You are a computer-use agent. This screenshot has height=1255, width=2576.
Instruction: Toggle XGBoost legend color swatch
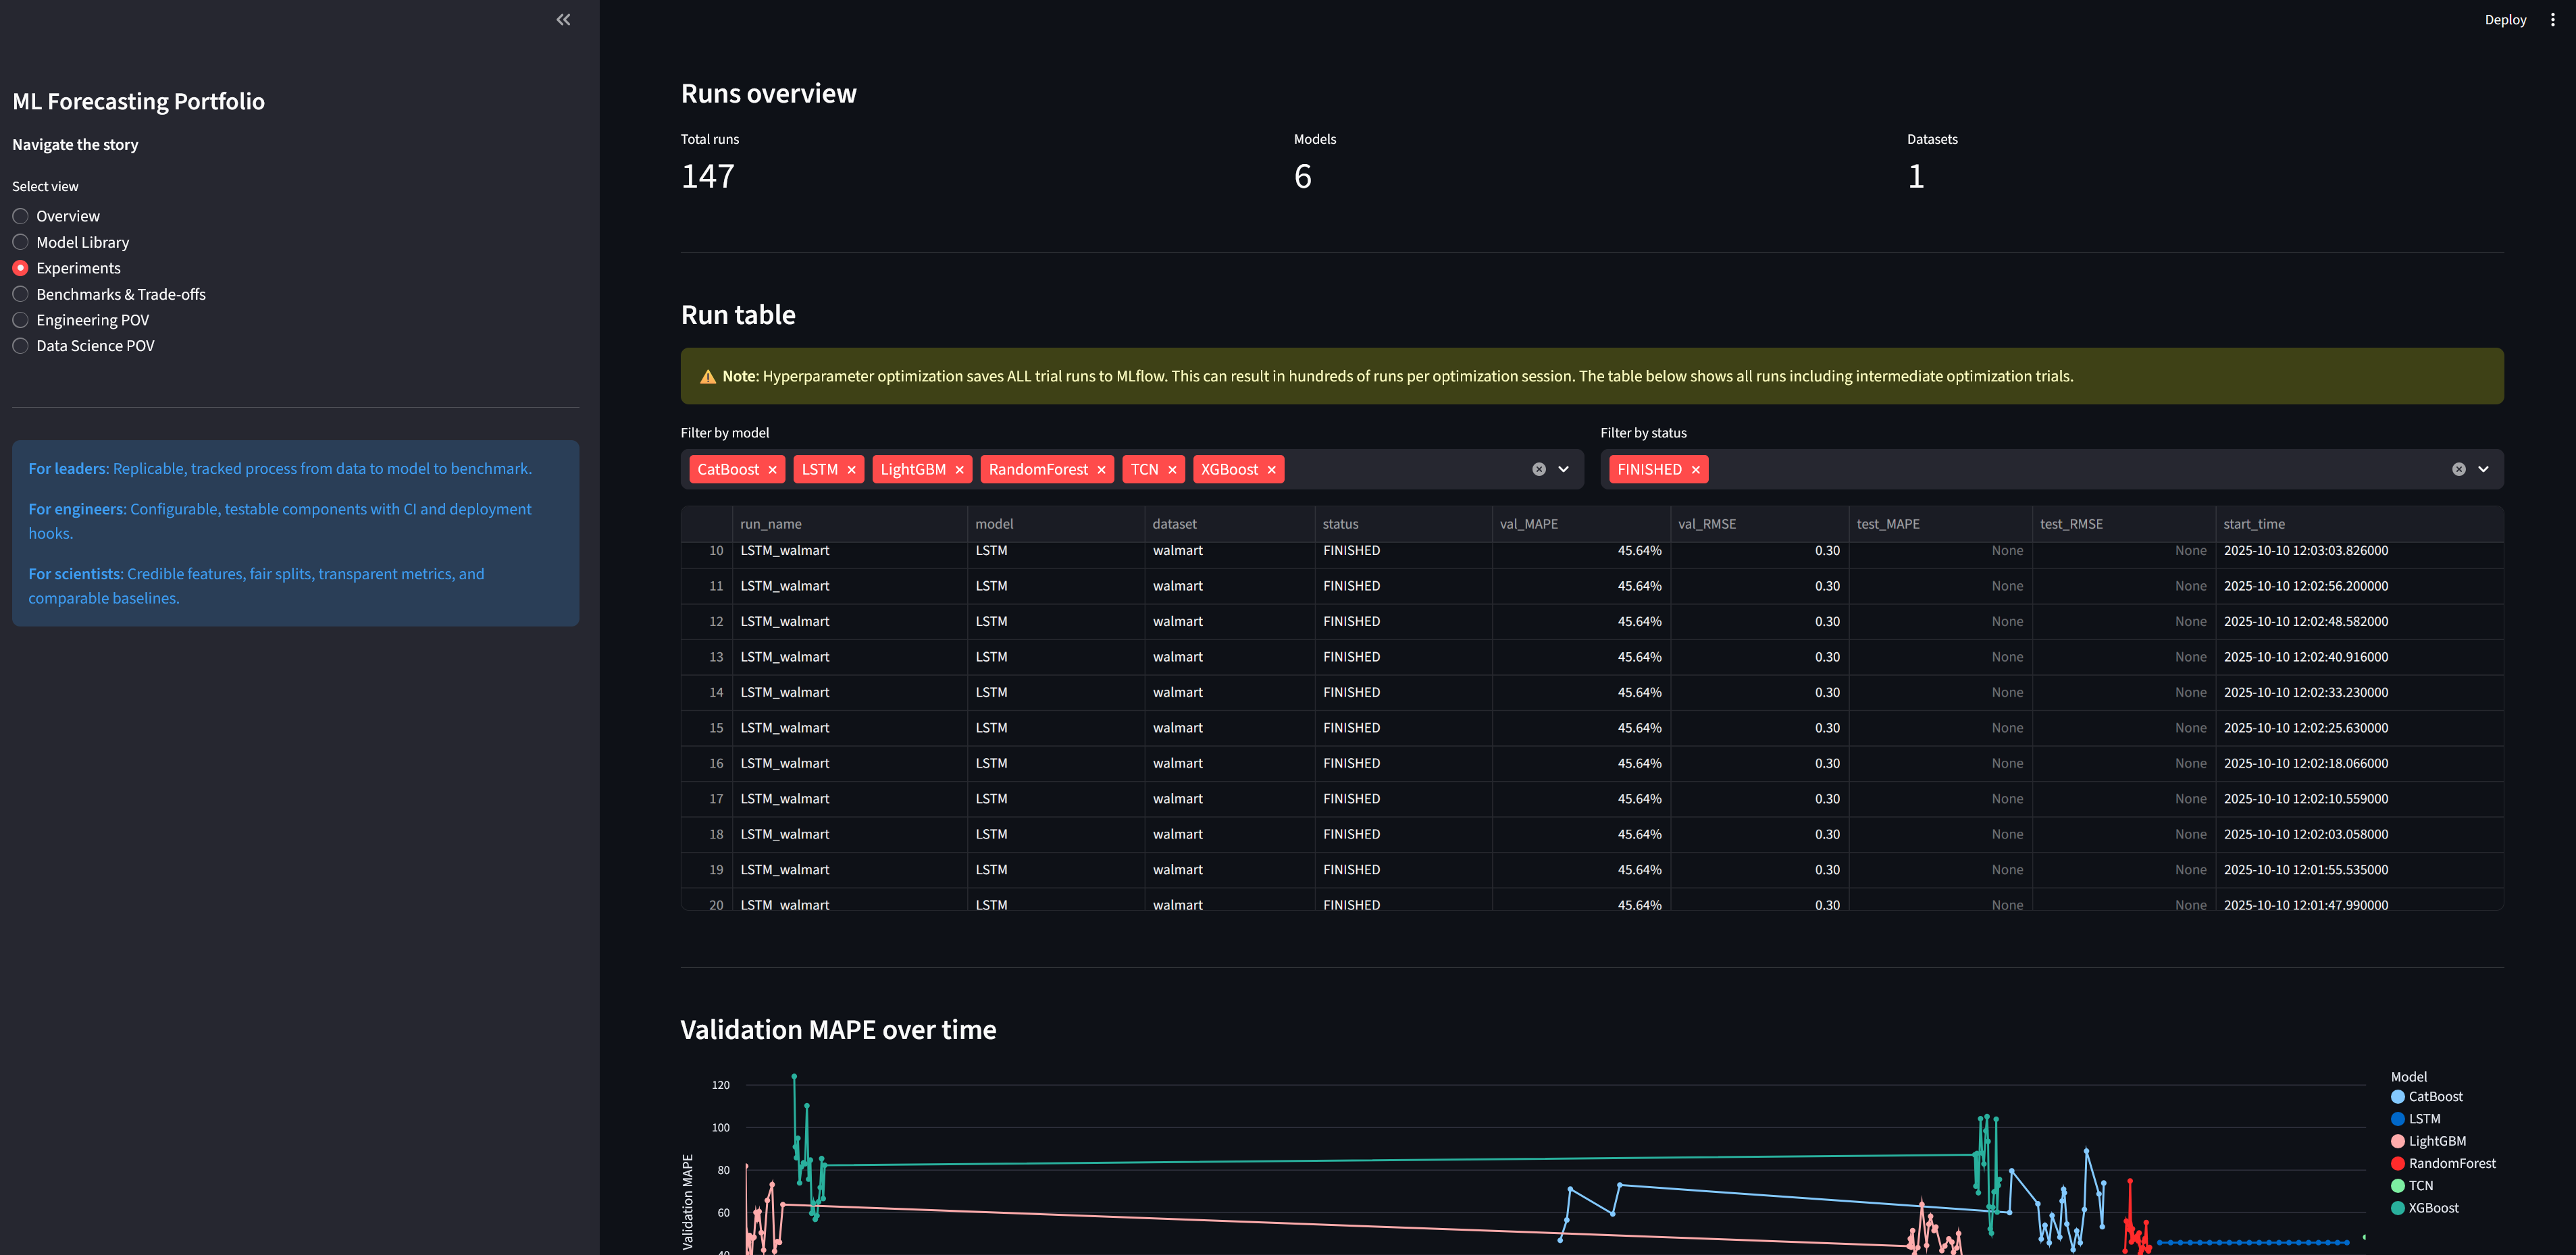(x=2397, y=1208)
